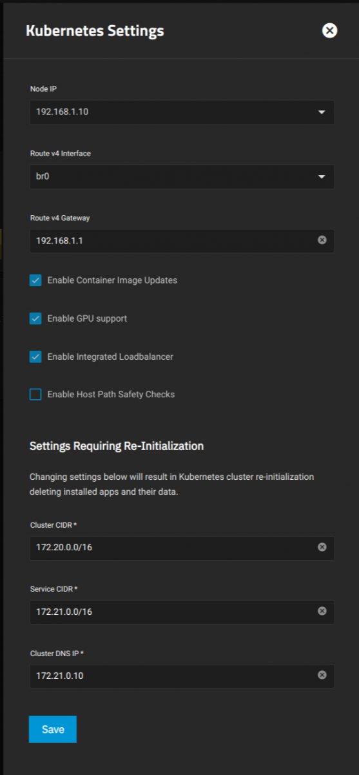The width and height of the screenshot is (359, 775).
Task: Enable Host Path Safety Checks
Action: 35,394
